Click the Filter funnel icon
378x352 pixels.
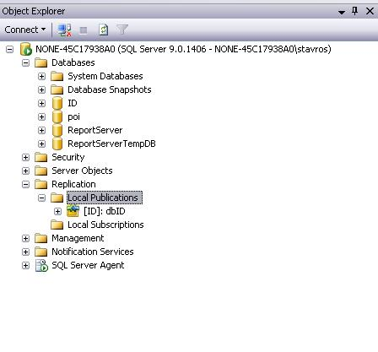[122, 30]
